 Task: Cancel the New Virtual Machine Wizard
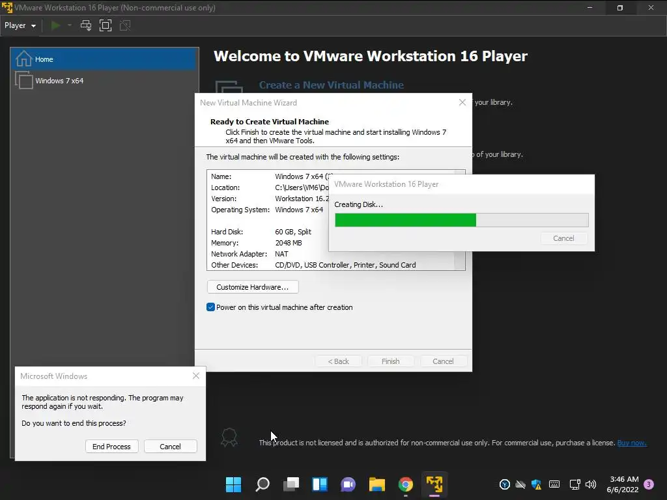click(x=443, y=361)
